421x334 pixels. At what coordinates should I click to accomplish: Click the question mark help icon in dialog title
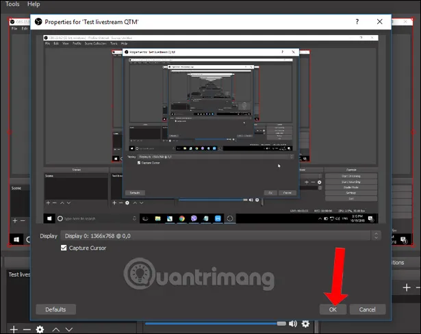pyautogui.click(x=357, y=22)
